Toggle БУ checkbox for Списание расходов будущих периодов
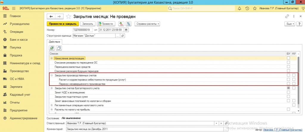 pyautogui.click(x=288, y=71)
